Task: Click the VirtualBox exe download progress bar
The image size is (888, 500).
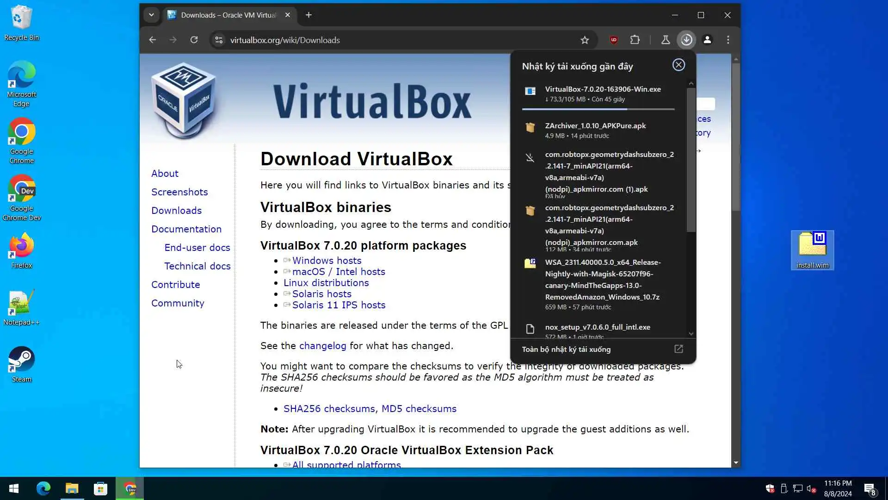Action: pos(598,109)
